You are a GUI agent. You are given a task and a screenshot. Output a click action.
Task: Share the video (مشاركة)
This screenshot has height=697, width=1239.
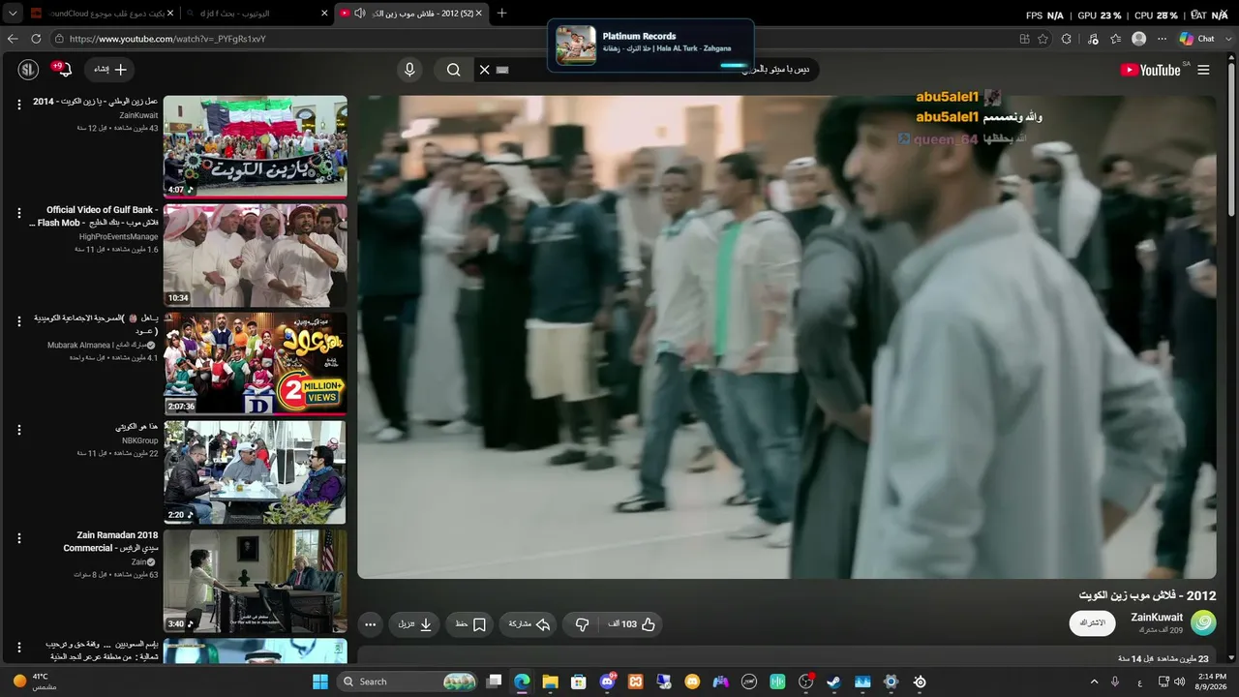click(x=529, y=624)
